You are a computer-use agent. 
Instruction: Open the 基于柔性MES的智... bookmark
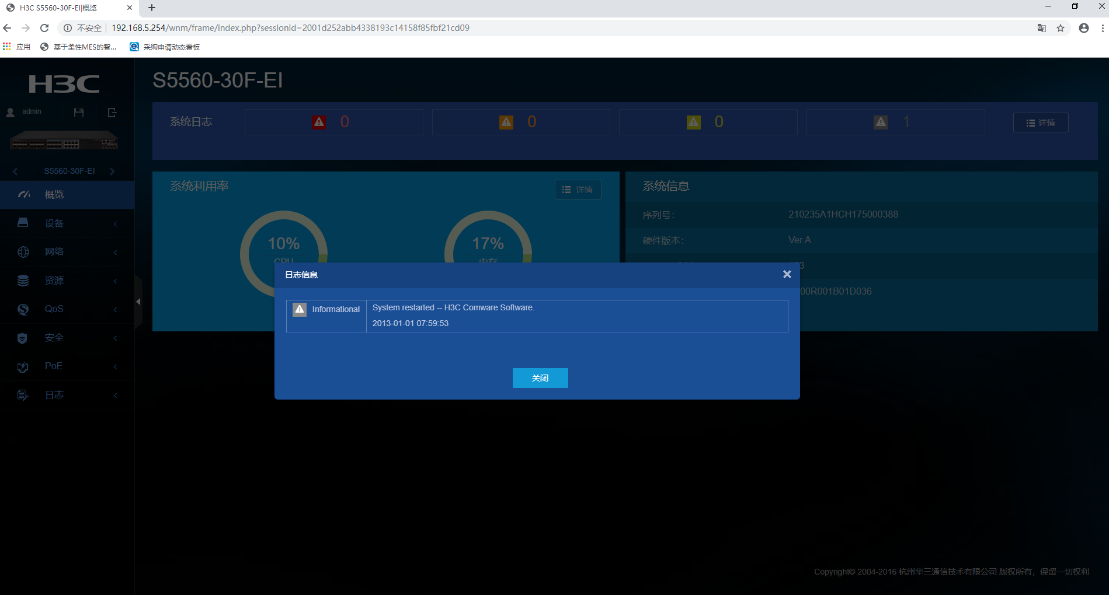point(78,47)
